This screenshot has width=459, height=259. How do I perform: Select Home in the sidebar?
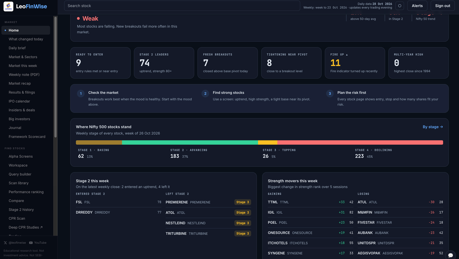click(26, 30)
